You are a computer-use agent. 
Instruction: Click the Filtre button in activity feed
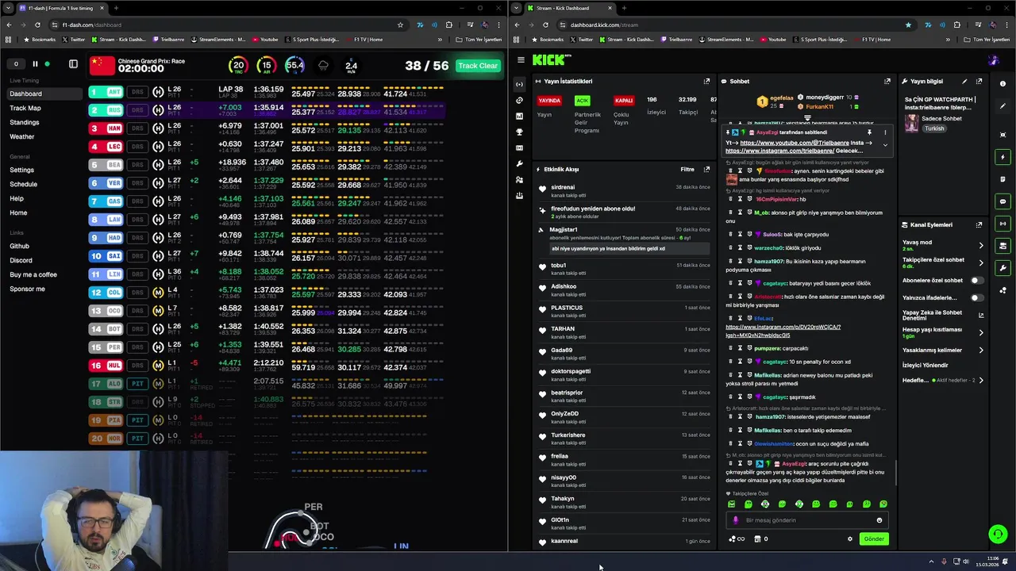click(x=687, y=169)
